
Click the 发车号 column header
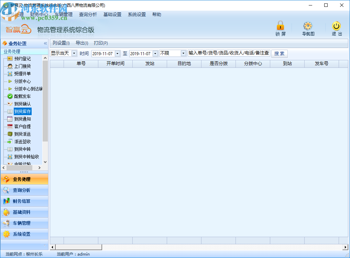click(322, 64)
